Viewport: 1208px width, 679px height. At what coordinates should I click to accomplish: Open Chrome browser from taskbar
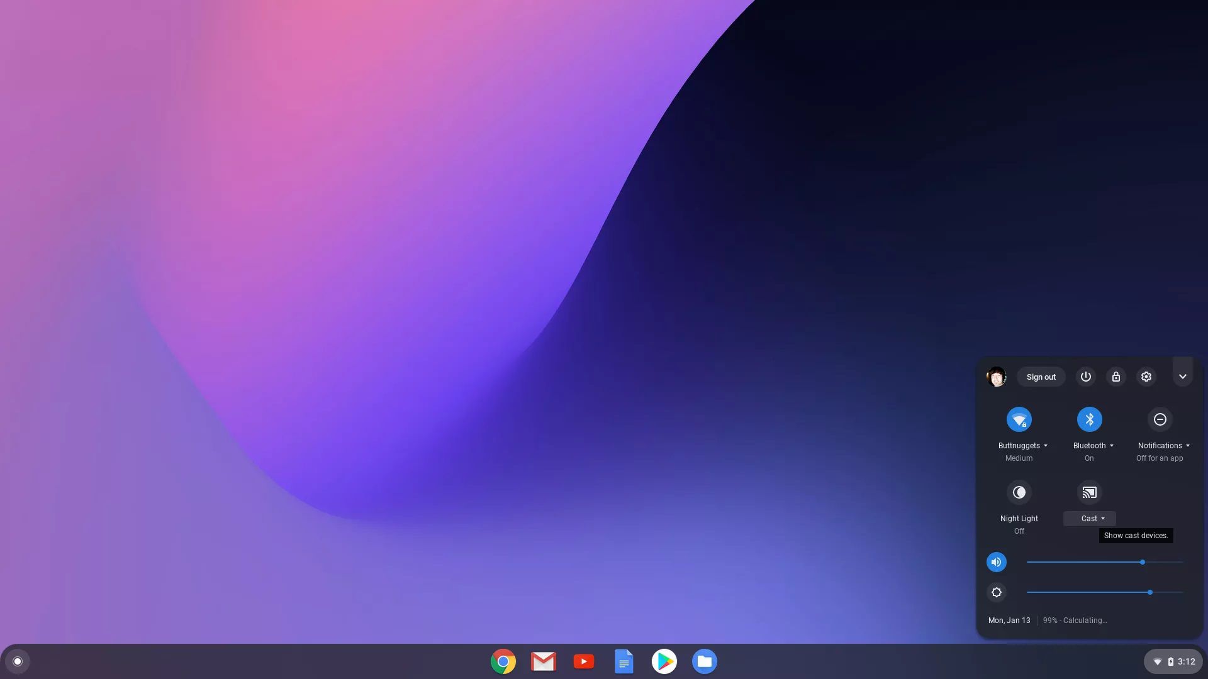pos(503,661)
